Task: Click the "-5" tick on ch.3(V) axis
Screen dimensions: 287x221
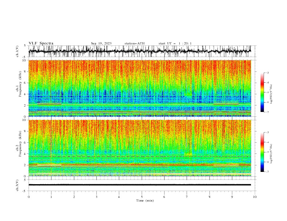Action: click(25, 191)
